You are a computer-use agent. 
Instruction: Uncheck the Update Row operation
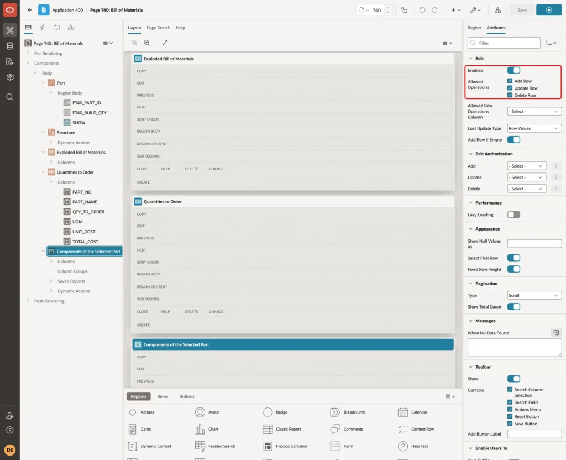click(510, 88)
